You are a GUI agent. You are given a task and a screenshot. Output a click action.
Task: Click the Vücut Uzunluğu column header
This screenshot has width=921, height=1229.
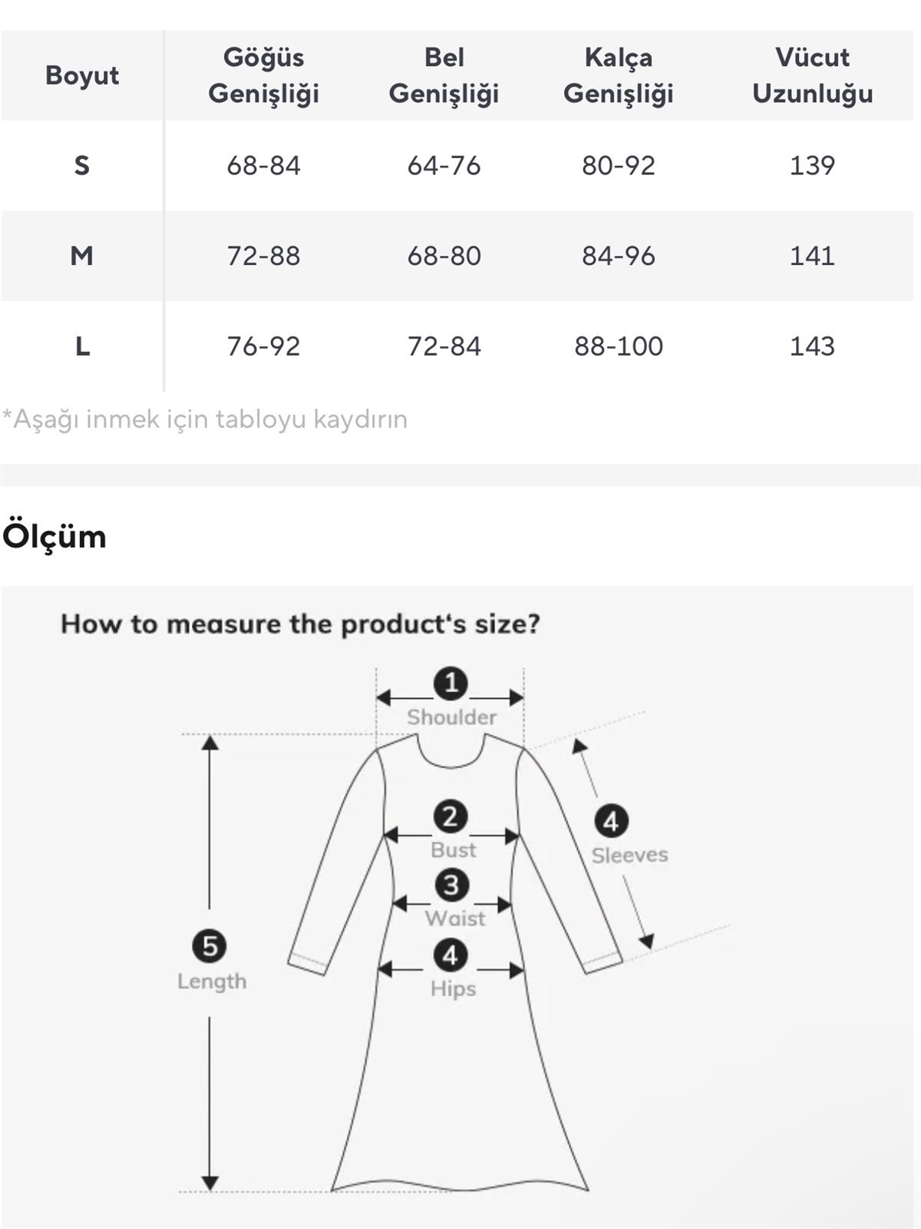[x=812, y=75]
